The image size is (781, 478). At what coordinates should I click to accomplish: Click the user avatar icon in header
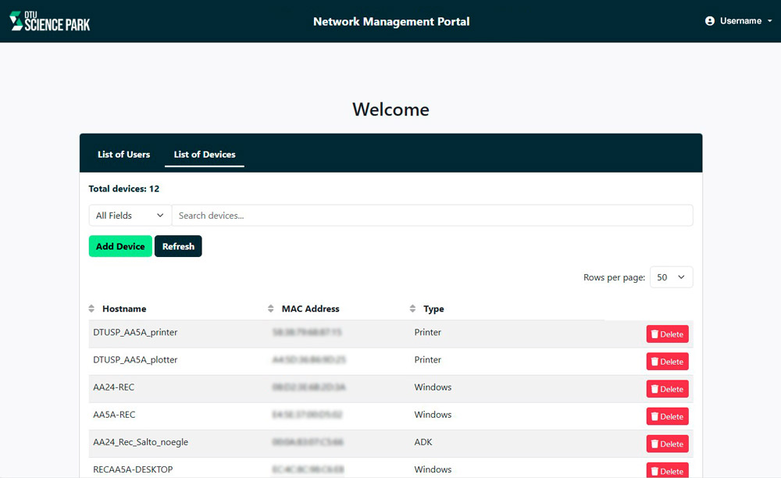pyautogui.click(x=709, y=21)
